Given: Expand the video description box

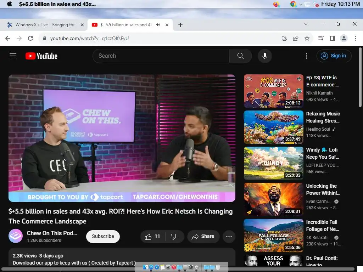Looking at the screenshot, I should pos(122,257).
